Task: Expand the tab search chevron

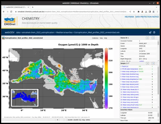Action: point(157,7)
